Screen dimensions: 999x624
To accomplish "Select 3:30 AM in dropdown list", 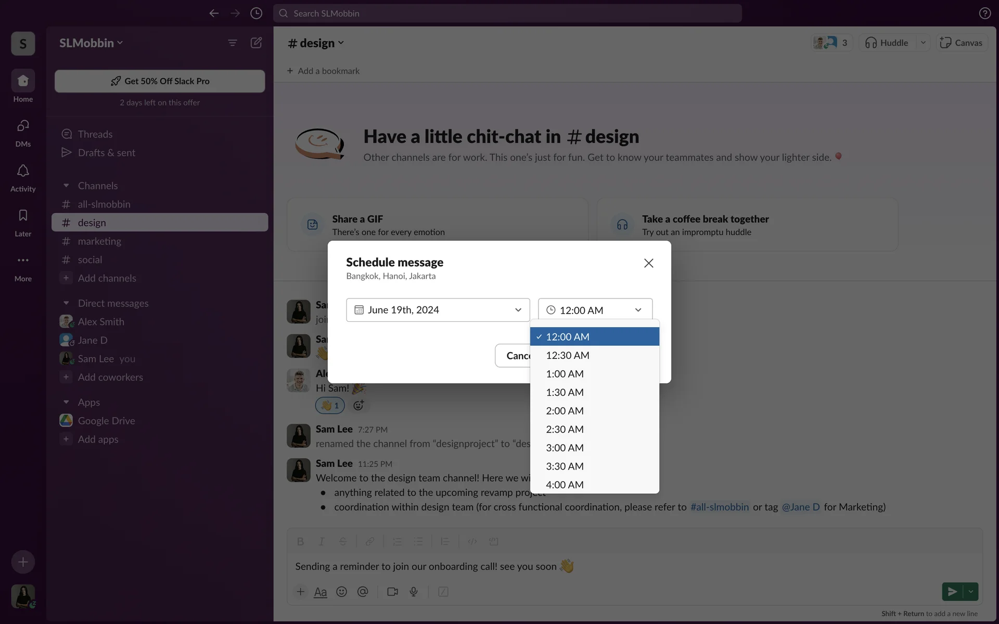I will pyautogui.click(x=565, y=466).
